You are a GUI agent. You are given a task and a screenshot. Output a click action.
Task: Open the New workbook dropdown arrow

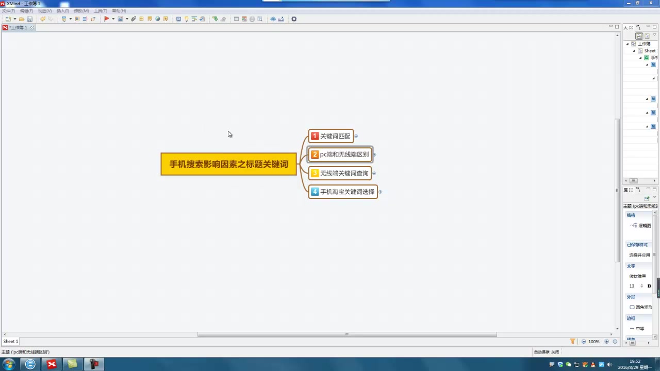15,19
